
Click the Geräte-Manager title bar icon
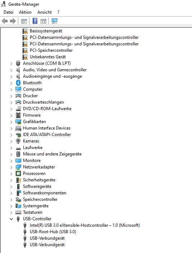4,4
